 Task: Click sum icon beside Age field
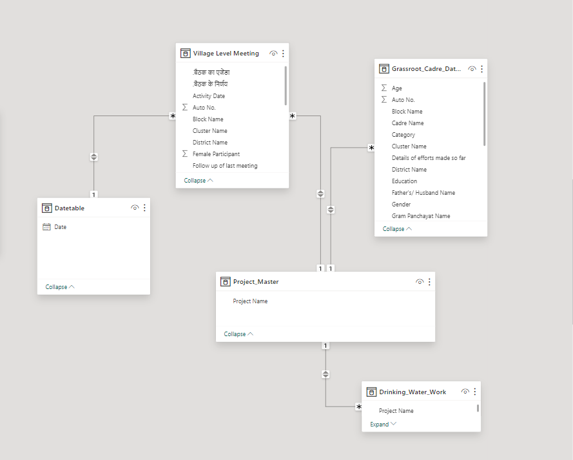pos(384,88)
